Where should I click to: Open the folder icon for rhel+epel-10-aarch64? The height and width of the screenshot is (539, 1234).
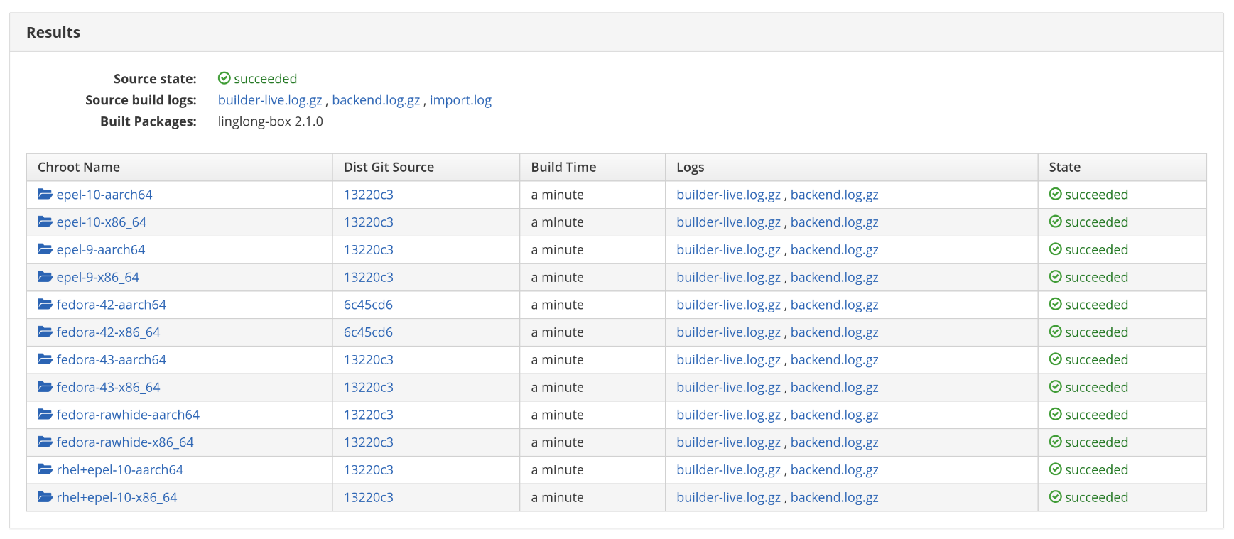pos(45,469)
